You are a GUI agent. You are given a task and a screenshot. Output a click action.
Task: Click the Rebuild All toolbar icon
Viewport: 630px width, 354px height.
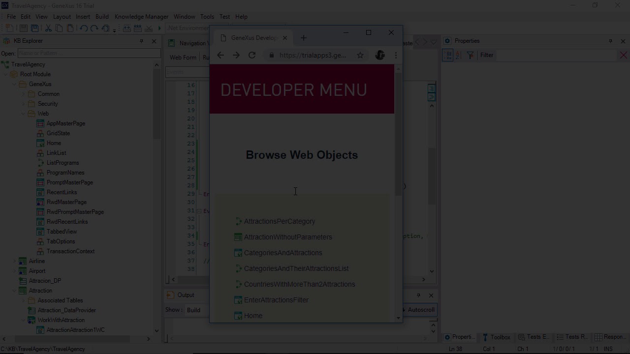coord(138,29)
